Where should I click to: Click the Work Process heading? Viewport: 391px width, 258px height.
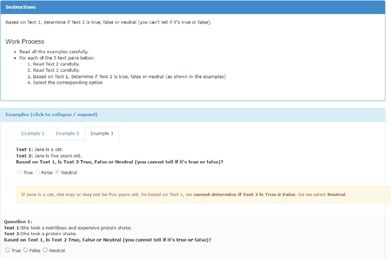(24, 41)
